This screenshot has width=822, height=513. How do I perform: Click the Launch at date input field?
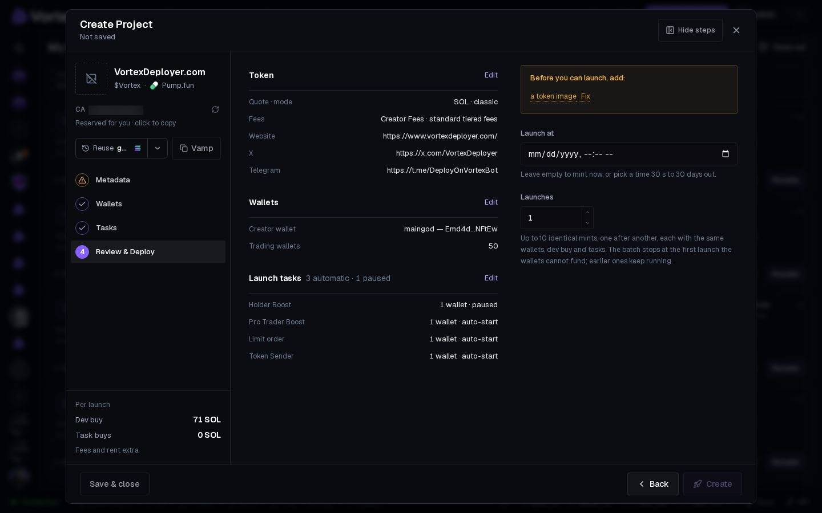(x=628, y=154)
